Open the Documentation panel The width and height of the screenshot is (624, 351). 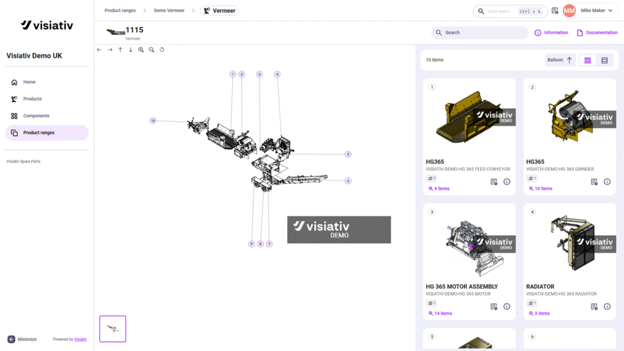(x=597, y=33)
